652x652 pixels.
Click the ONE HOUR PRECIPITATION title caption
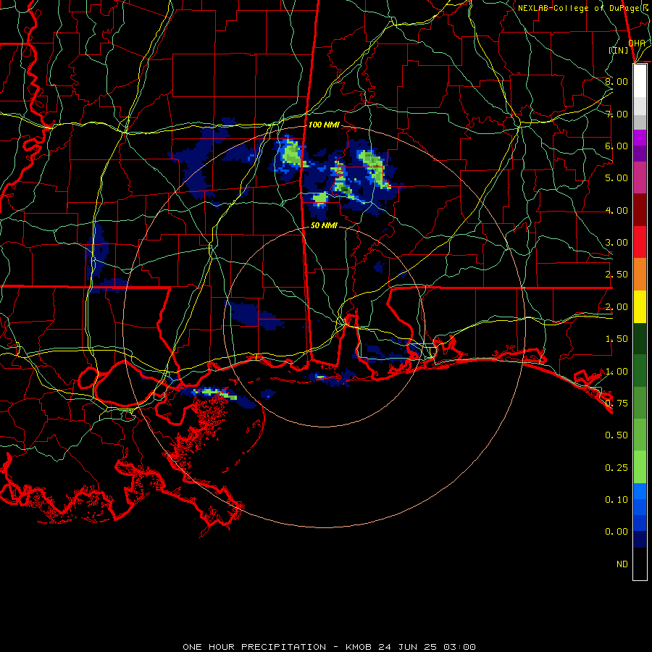tap(330, 647)
